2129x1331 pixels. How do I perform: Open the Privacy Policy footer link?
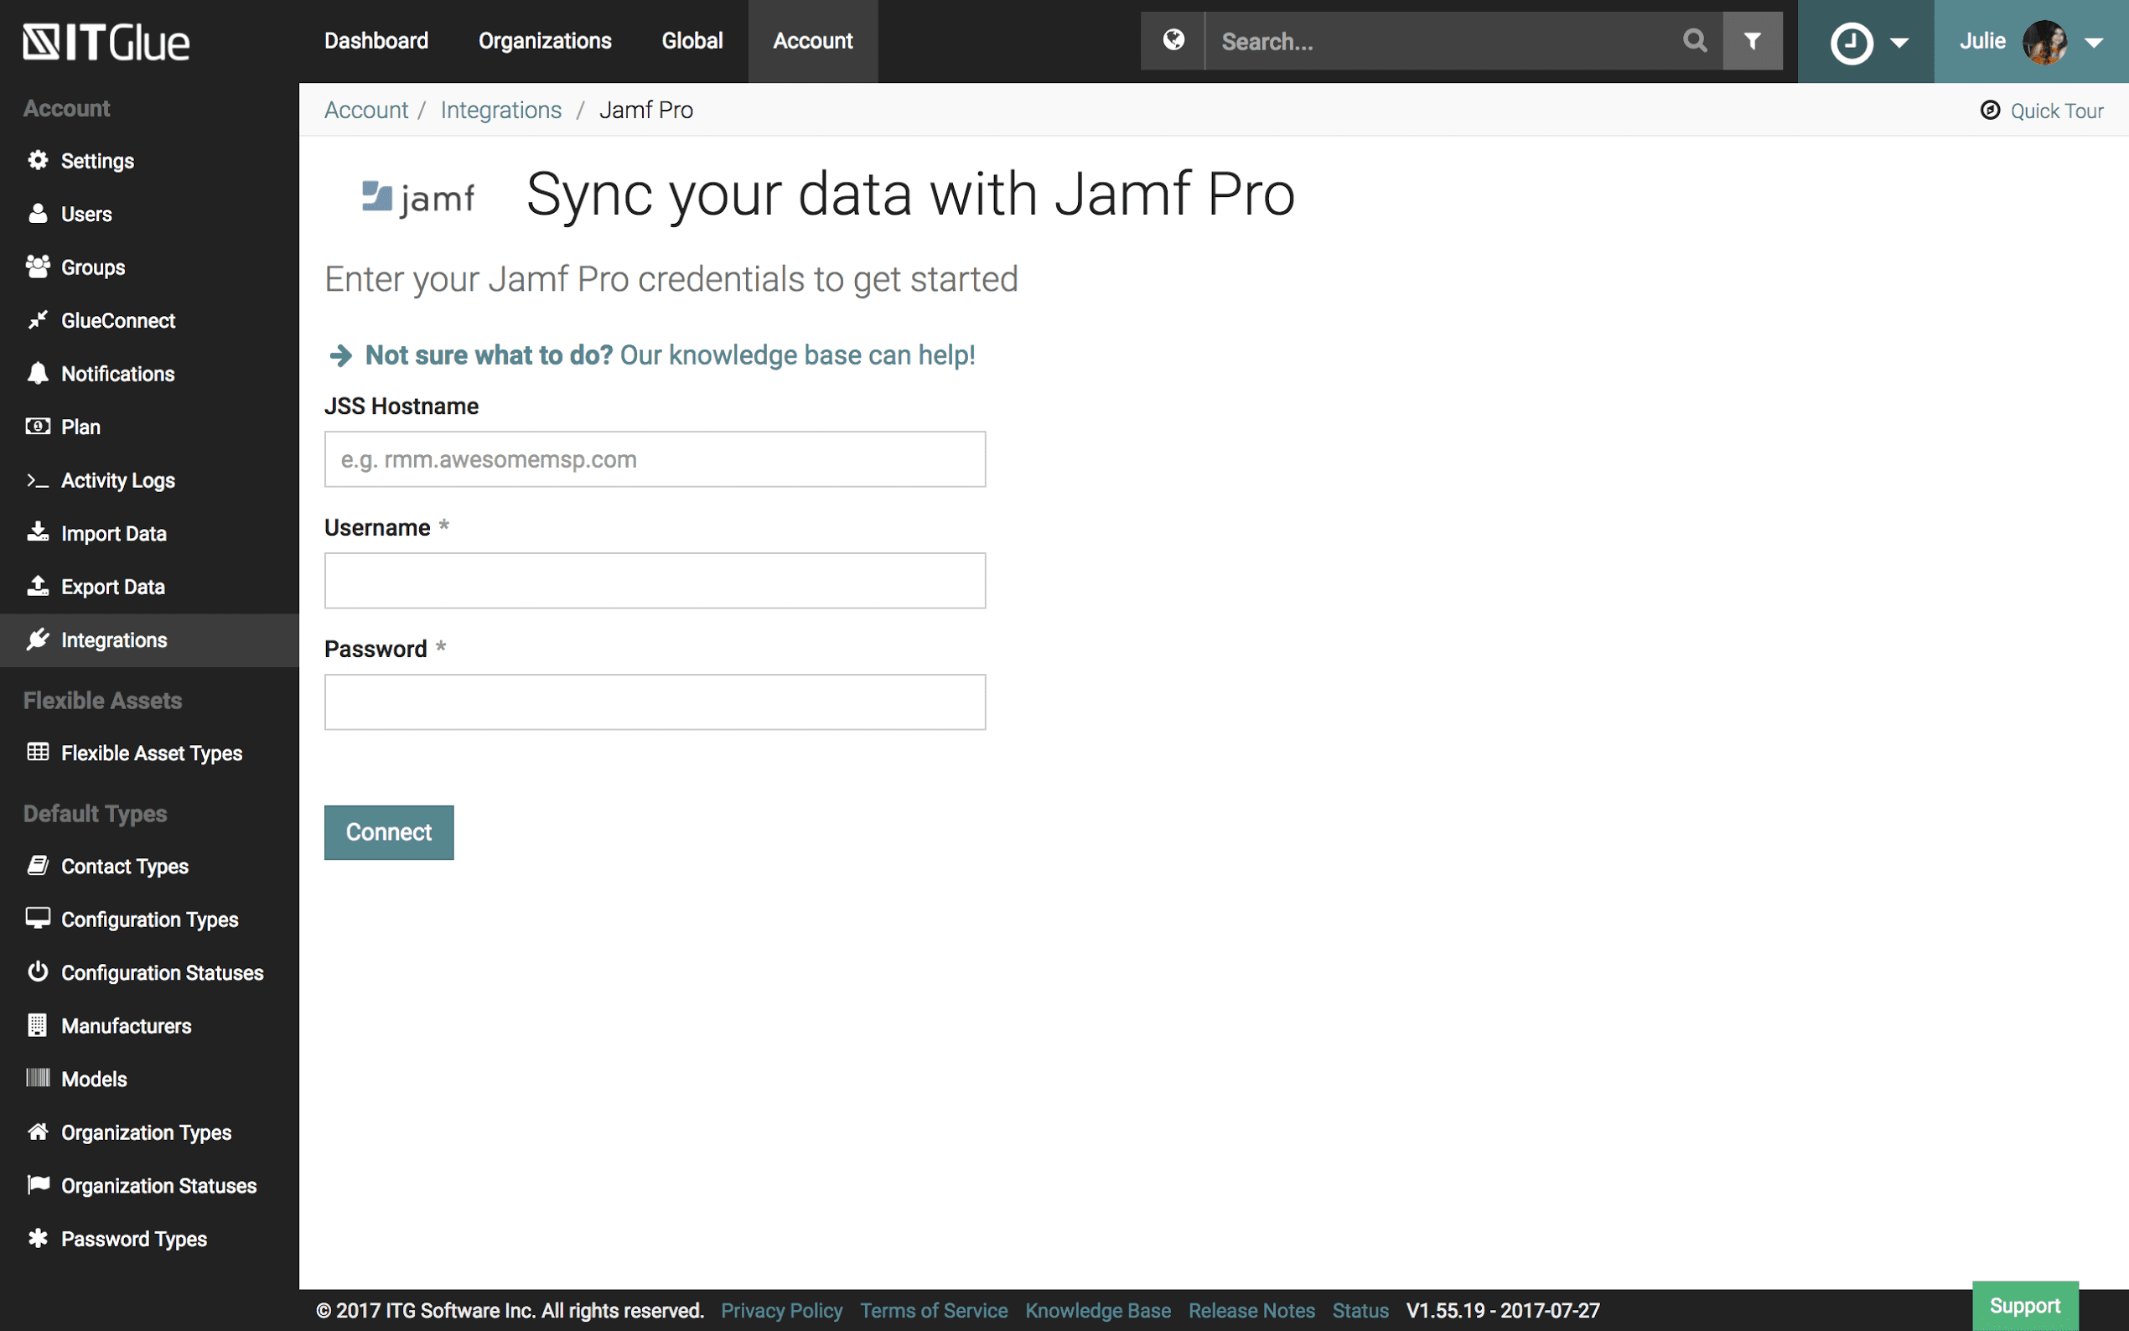coord(781,1310)
